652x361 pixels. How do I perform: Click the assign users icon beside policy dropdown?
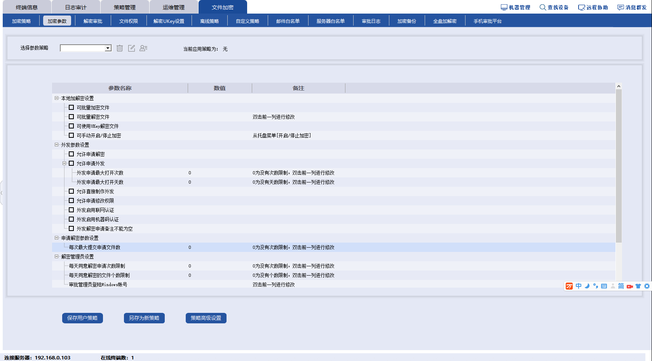[x=143, y=48]
